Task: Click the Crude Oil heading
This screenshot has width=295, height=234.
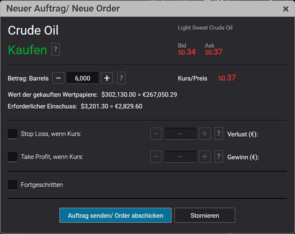Action: pos(33,31)
